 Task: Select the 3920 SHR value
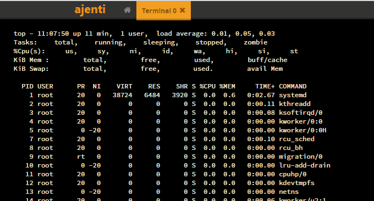coord(180,95)
